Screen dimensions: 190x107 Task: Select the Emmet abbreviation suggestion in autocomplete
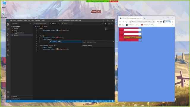point(66,42)
